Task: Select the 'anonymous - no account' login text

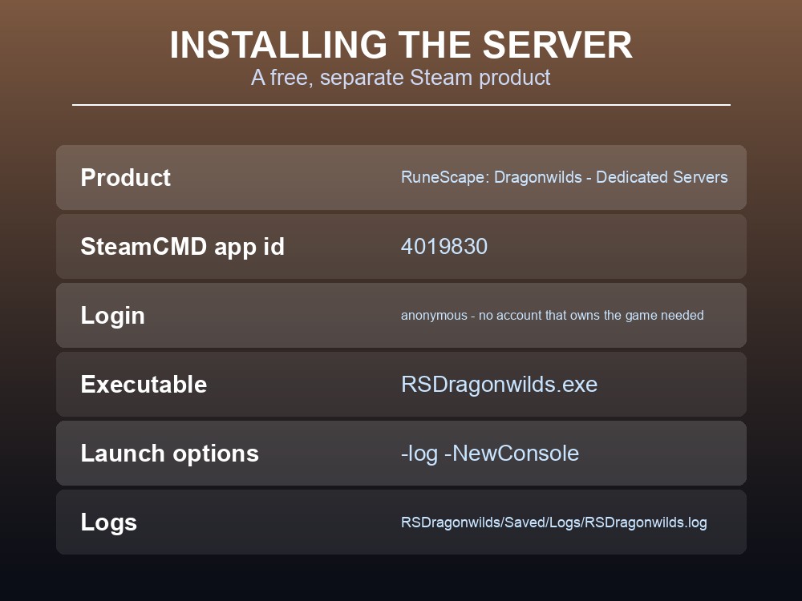Action: [553, 315]
